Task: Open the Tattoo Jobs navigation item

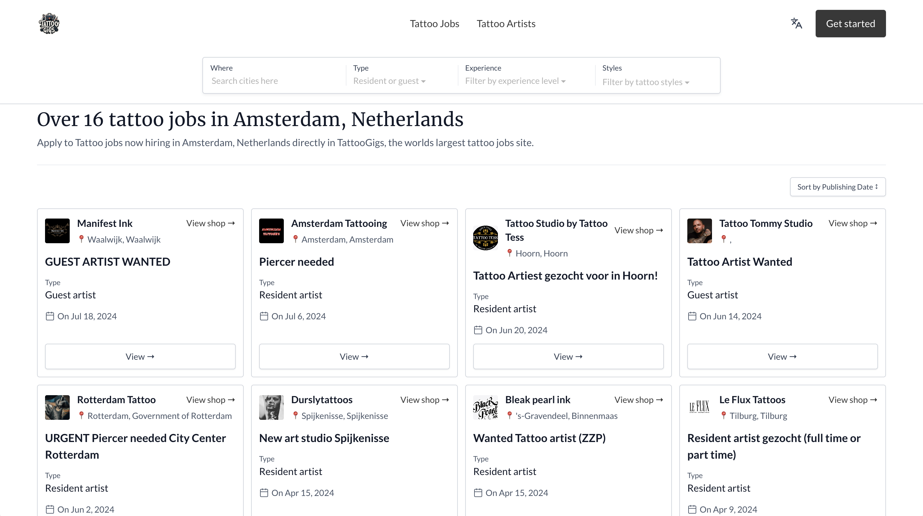Action: (x=434, y=24)
